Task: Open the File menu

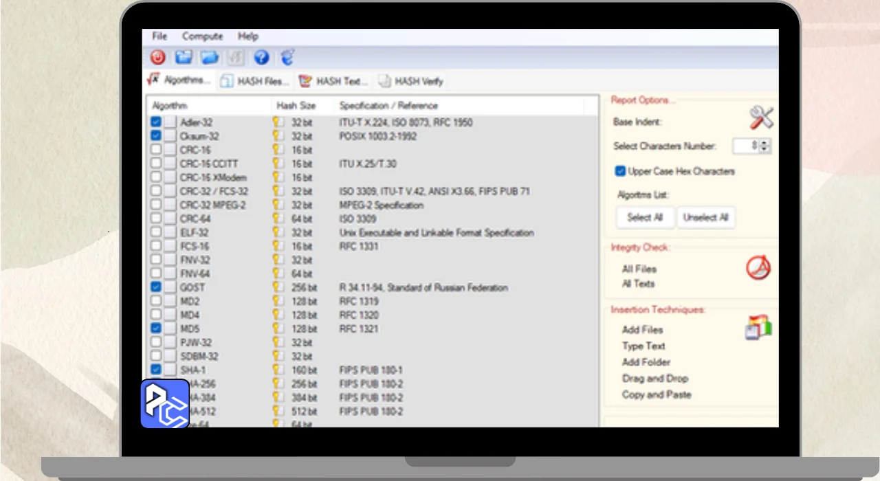Action: point(159,36)
